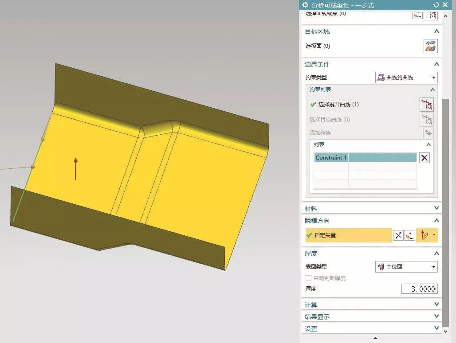Toggle the 自动判断厚度 checkbox

pos(308,278)
